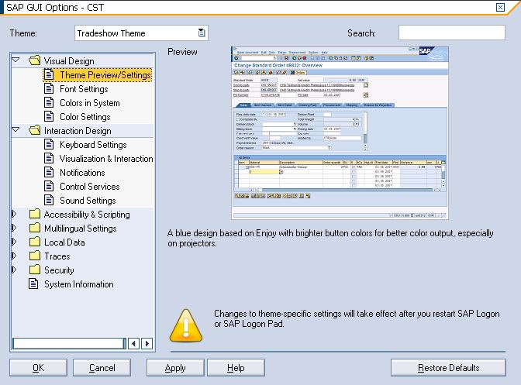Click the Colors in System document icon
This screenshot has width=521, height=385.
click(49, 102)
